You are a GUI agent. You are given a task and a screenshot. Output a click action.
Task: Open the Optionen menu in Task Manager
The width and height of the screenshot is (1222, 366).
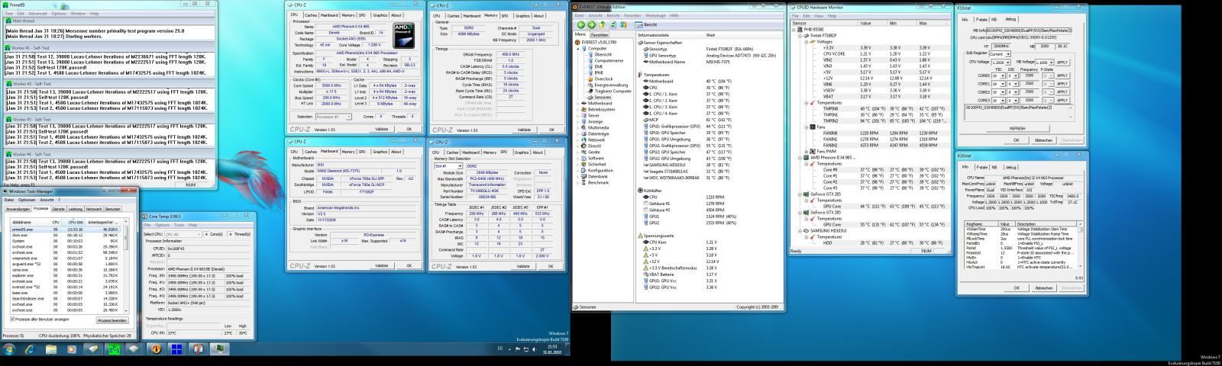point(26,200)
